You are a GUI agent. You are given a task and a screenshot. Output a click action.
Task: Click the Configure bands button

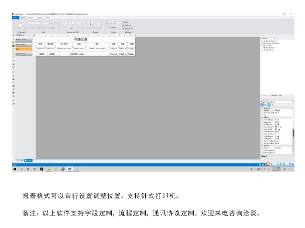(20, 35)
